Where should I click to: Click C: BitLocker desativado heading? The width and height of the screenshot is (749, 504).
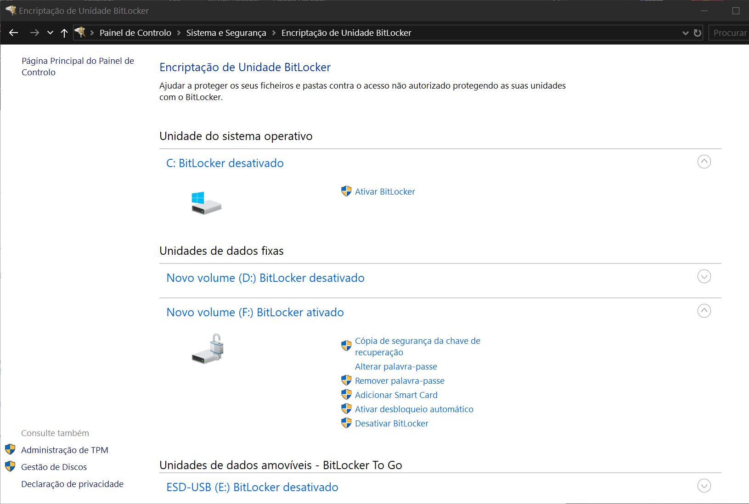pyautogui.click(x=225, y=163)
